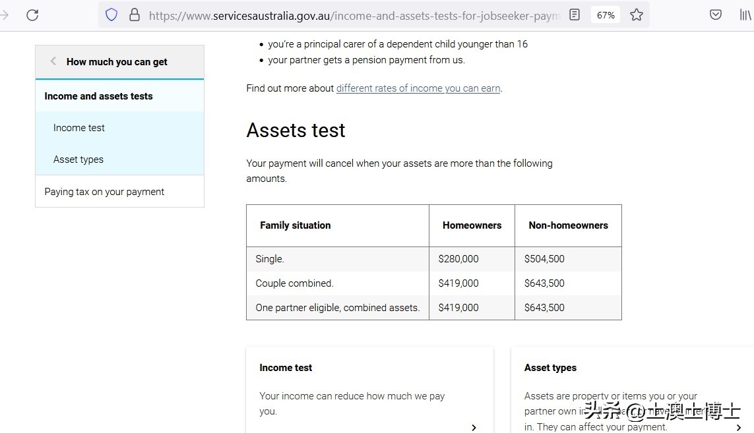Open the tracking protection shield icon
Screen dimensions: 754x433
[x=111, y=14]
